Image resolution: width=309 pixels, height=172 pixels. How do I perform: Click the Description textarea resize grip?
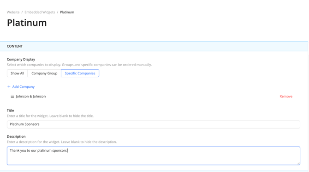pos(298,163)
